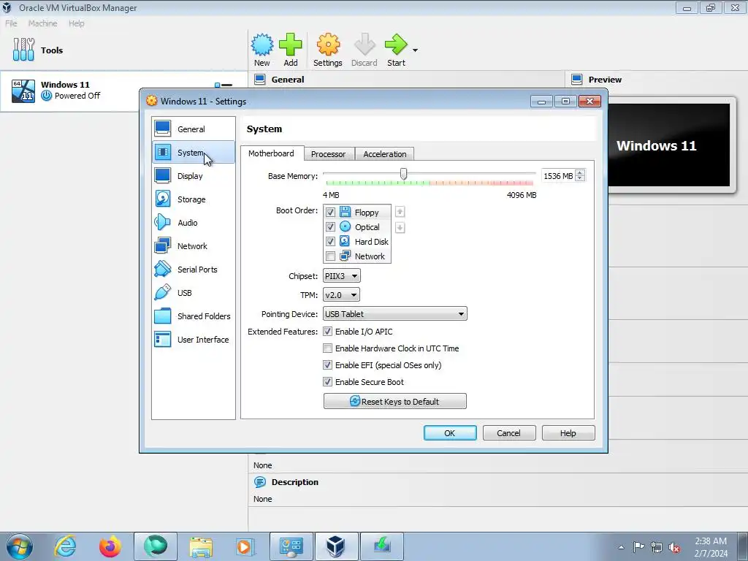Toggle Enable EFI checkbox
Image resolution: width=748 pixels, height=561 pixels.
click(328, 365)
